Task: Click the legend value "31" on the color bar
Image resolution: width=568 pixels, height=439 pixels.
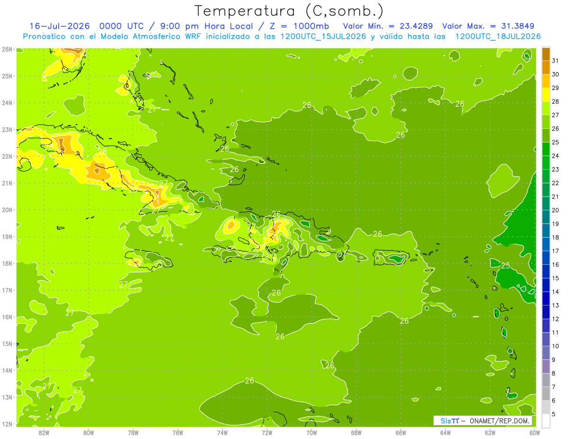Action: tap(556, 61)
